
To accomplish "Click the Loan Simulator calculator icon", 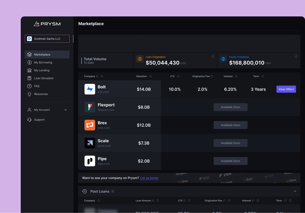I will pos(29,78).
